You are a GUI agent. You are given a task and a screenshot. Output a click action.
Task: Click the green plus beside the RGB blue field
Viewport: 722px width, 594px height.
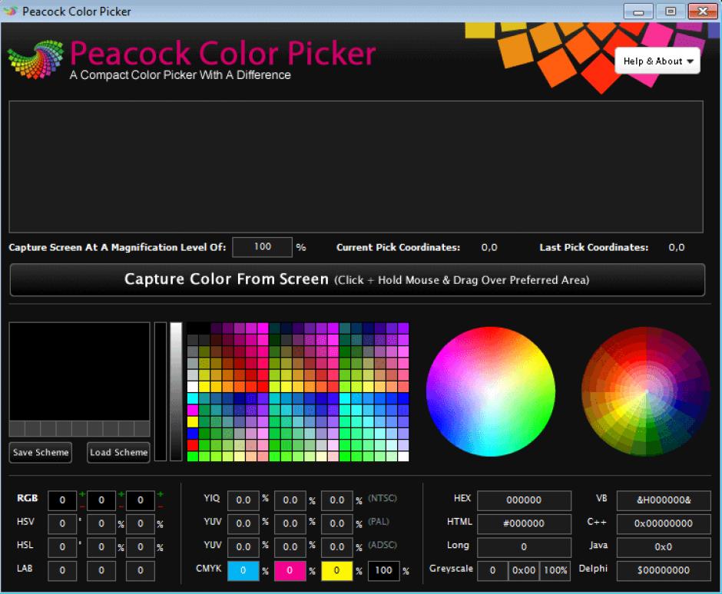click(x=161, y=494)
